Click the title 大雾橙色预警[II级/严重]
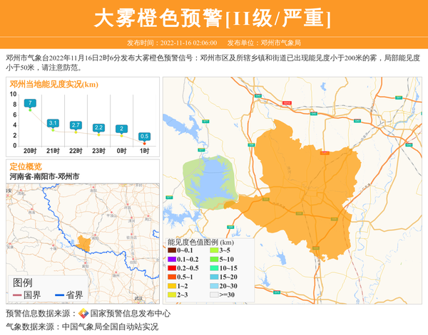428x335 pixels. coord(213,18)
